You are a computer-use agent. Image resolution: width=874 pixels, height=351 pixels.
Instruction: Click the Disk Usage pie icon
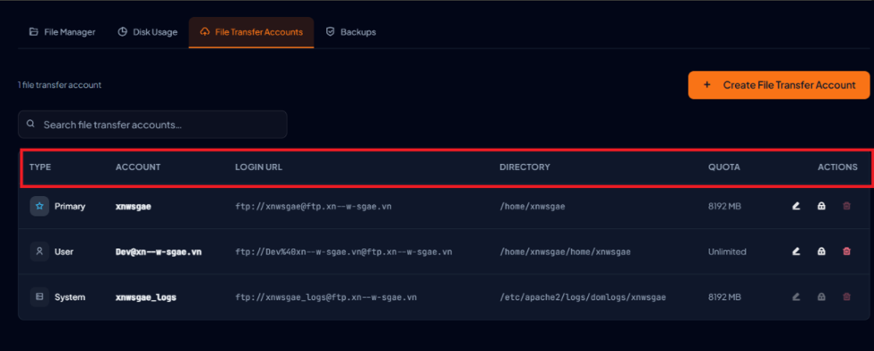click(x=123, y=31)
